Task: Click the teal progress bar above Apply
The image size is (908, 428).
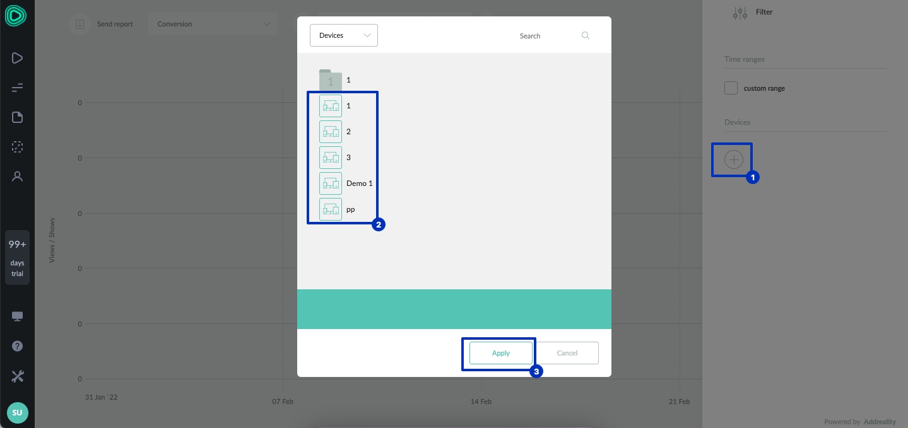Action: [x=454, y=309]
